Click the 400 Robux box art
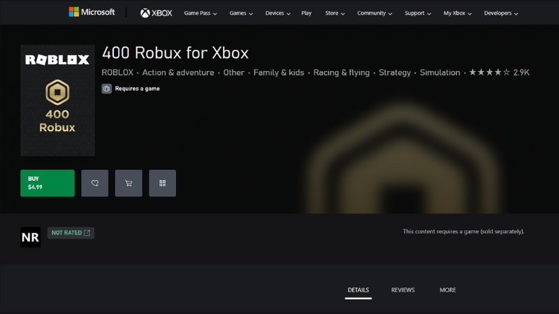The image size is (559, 314). (x=57, y=100)
